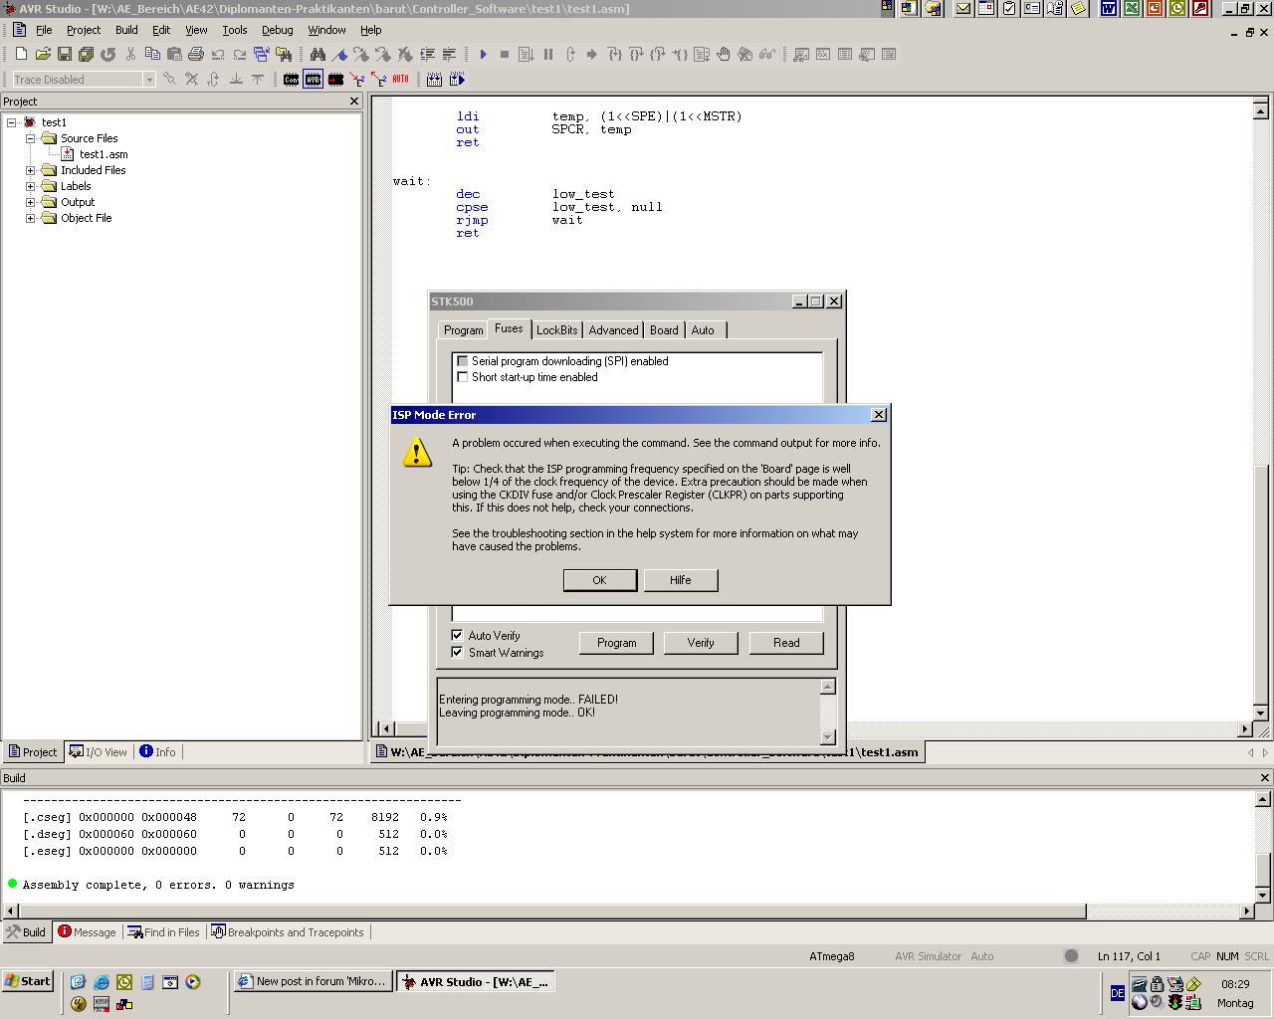Click the Con connect programmer icon
Image resolution: width=1274 pixels, height=1019 pixels.
(291, 80)
